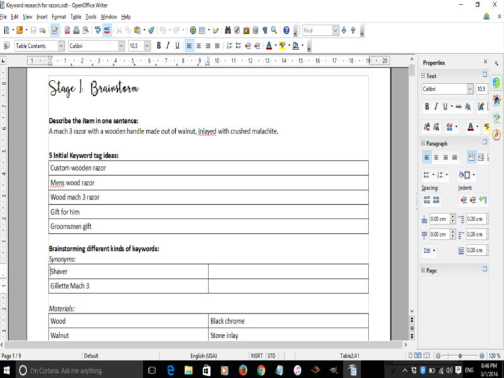Viewport: 504px width, 378px height.
Task: Click INSRT mode in status bar
Action: pos(256,355)
